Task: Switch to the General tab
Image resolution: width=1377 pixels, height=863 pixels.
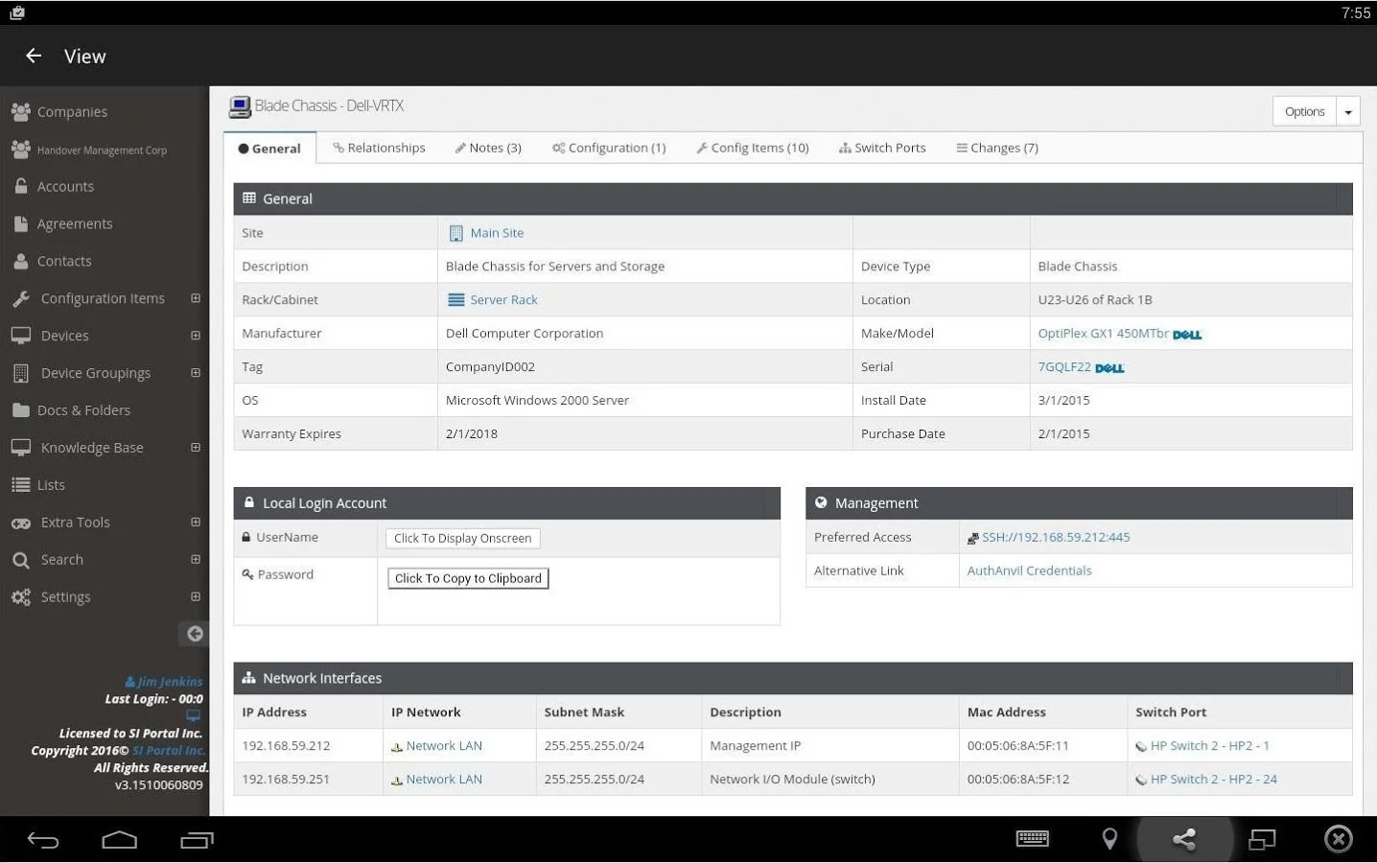Action: point(269,149)
